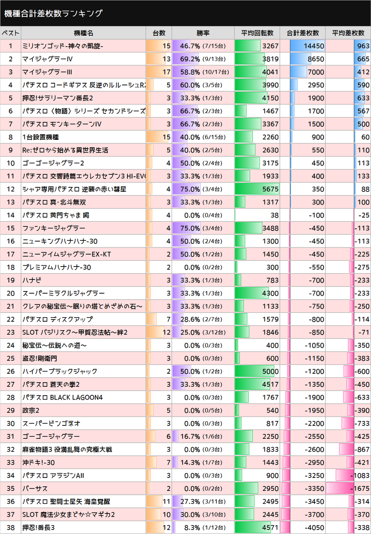The image size is (371, 534).
Task: Select the 盗忍!剛衛門 machine name
Action: pos(40,358)
